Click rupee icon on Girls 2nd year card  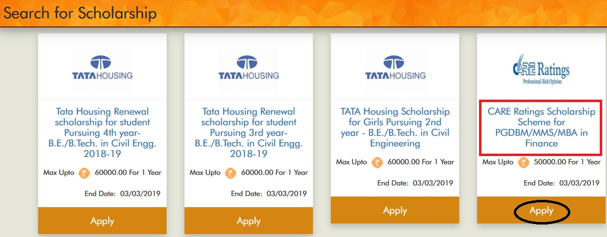tap(378, 162)
